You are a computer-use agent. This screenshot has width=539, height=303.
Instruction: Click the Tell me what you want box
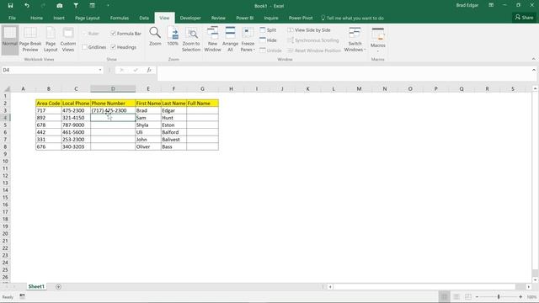(x=352, y=18)
